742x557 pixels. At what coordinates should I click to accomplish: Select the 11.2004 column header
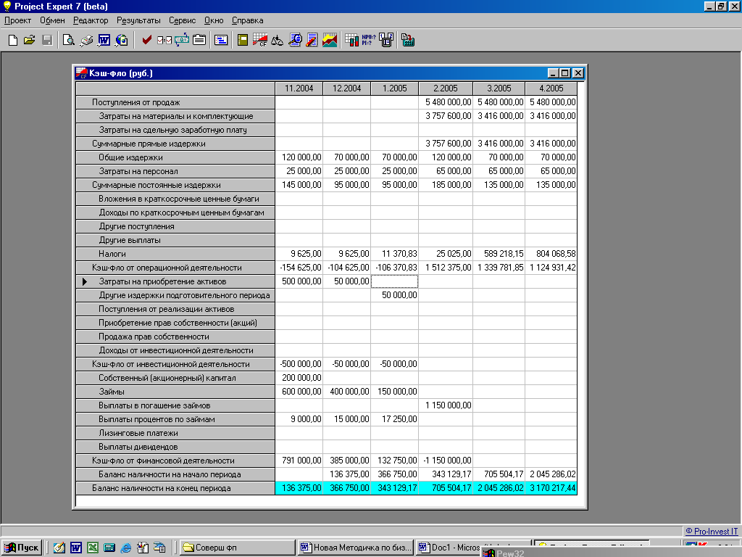299,88
